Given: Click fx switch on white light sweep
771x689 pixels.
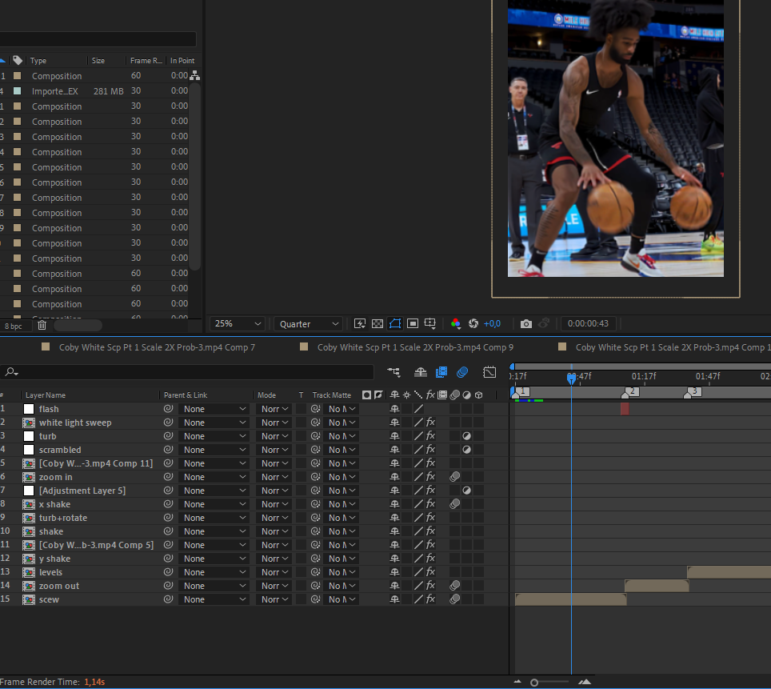Looking at the screenshot, I should click(x=430, y=423).
